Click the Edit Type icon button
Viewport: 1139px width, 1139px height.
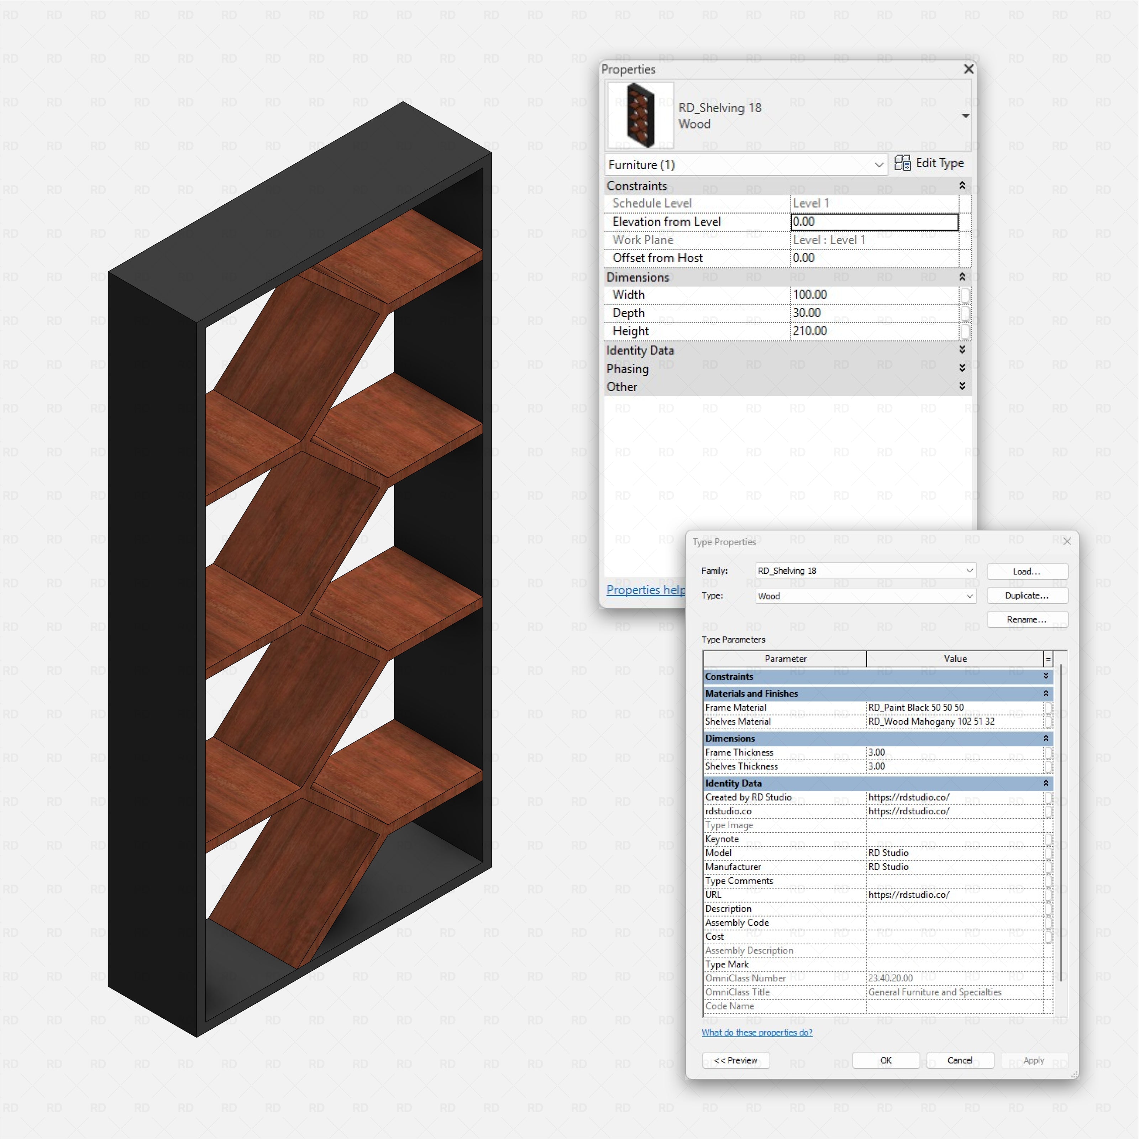[x=929, y=163]
